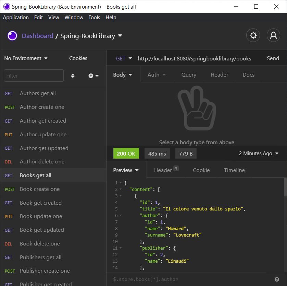Switch to the Query tab

tap(189, 75)
